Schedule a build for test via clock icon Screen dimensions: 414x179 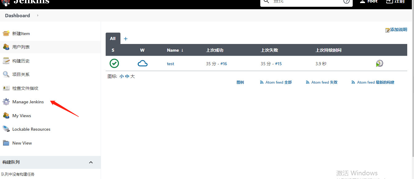(x=379, y=63)
